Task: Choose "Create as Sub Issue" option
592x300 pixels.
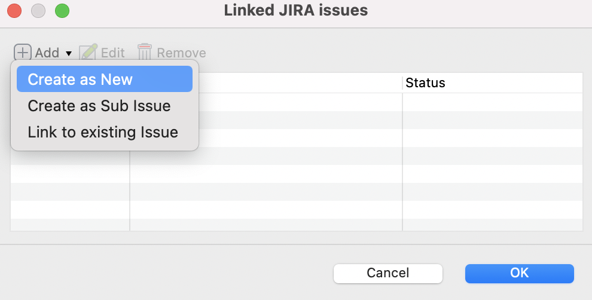Action: tap(99, 106)
